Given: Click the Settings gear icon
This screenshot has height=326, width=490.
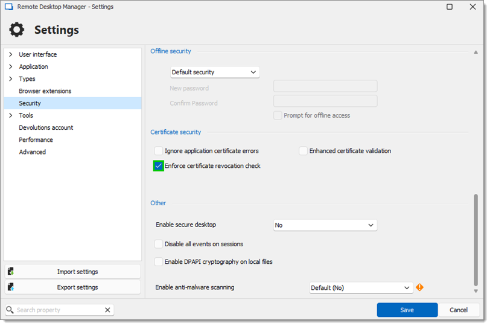Looking at the screenshot, I should click(16, 30).
